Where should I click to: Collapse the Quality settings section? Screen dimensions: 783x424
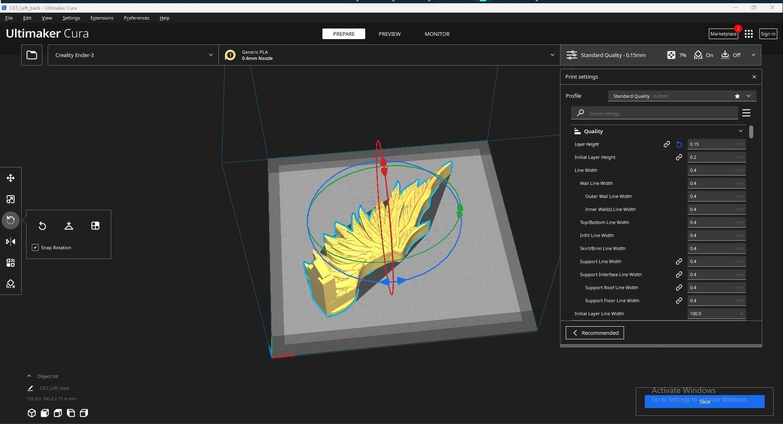(x=658, y=131)
